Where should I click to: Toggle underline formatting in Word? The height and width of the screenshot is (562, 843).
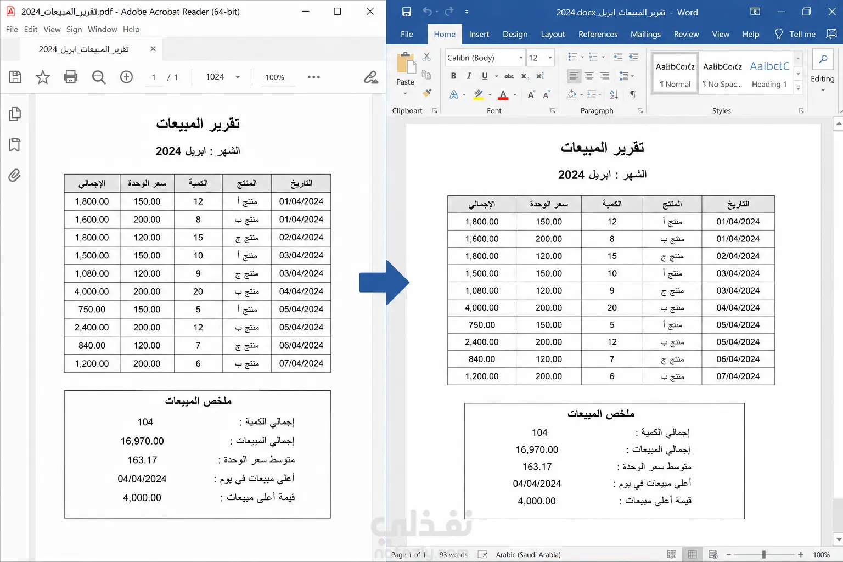(x=485, y=76)
